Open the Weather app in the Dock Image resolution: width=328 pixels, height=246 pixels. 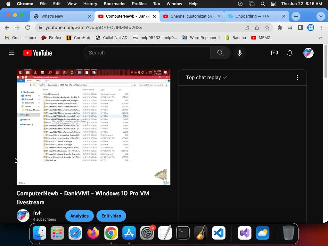click(263, 233)
